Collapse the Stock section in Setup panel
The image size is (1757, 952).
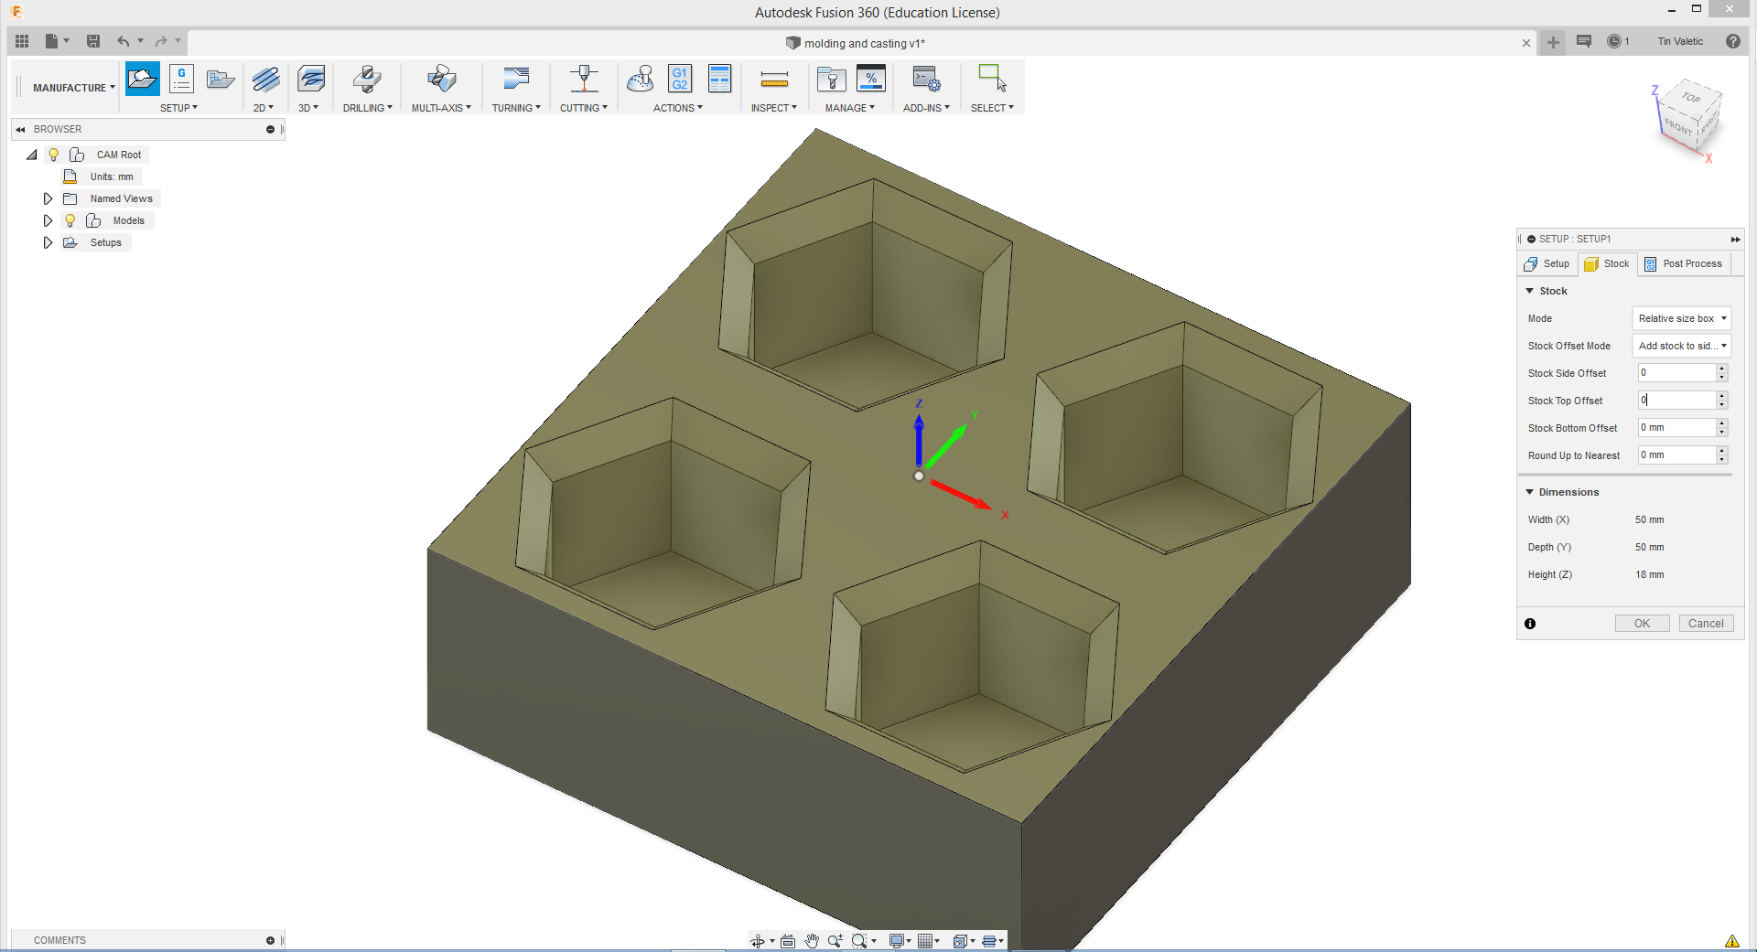pos(1529,291)
